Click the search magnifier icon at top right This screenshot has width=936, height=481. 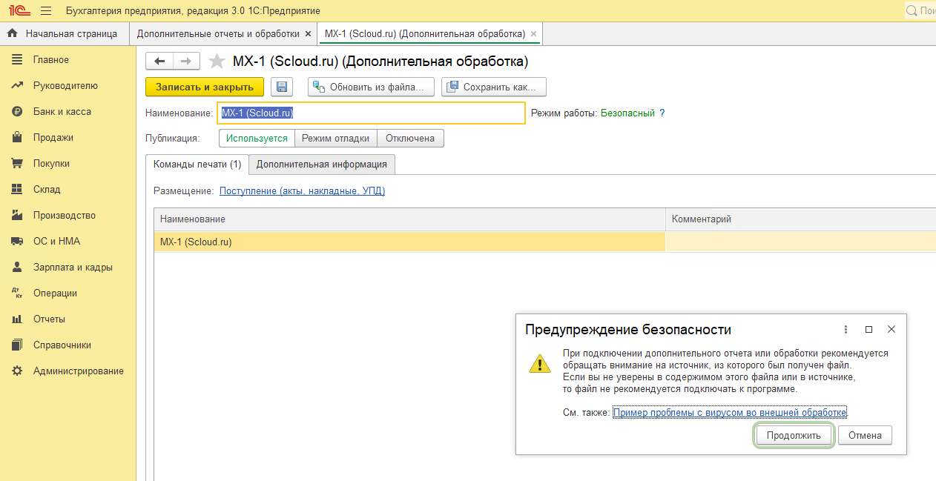coord(912,11)
